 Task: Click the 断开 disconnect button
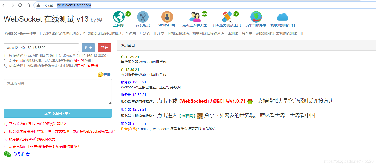105,47
